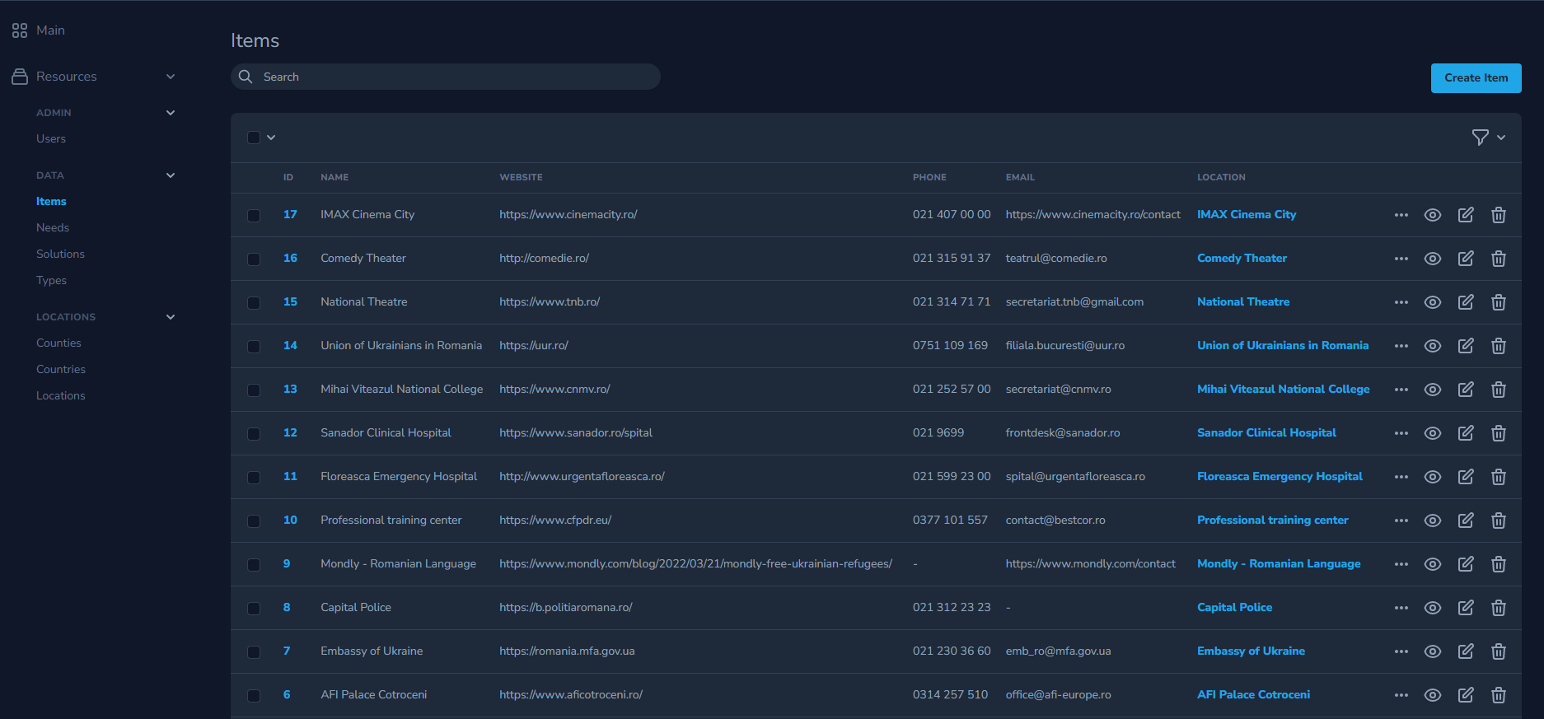Viewport: 1544px width, 719px height.
Task: Open the IMAX Cinema City location link
Action: (1246, 214)
